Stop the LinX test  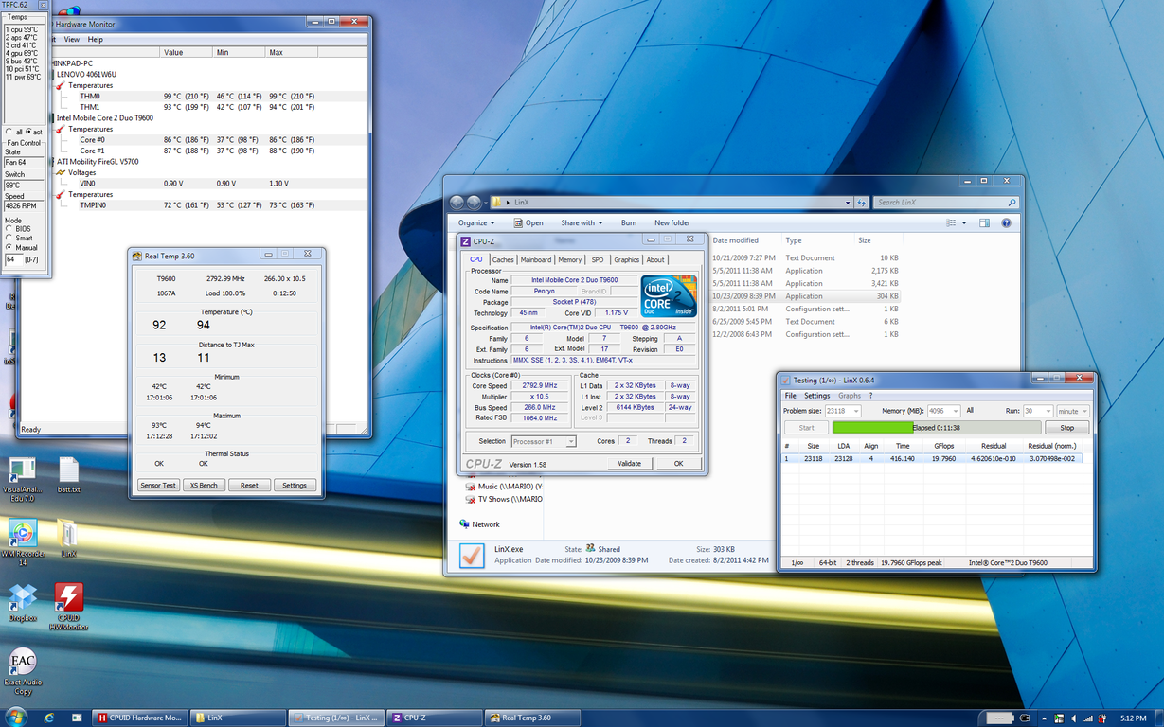(x=1067, y=428)
